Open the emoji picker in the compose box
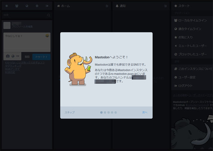Viewport: 213px width, 151px height. pos(47,36)
